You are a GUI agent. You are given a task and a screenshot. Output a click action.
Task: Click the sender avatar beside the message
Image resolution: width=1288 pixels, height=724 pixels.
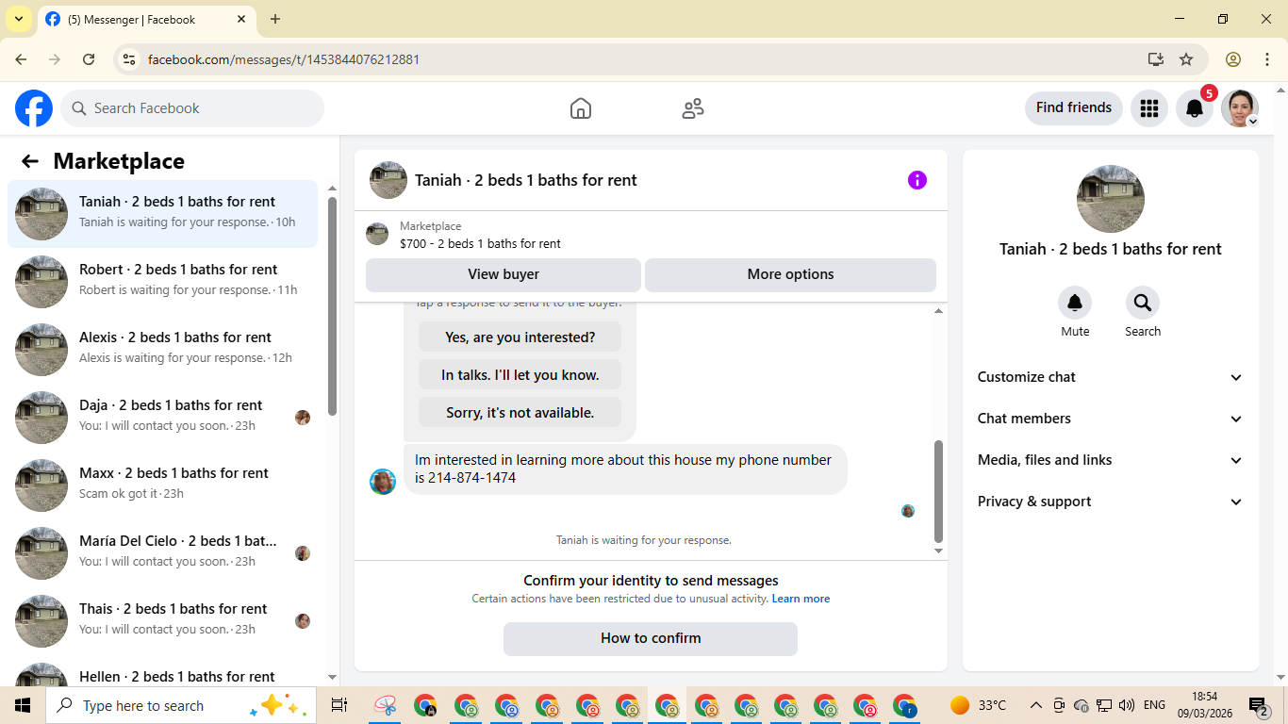tap(383, 482)
